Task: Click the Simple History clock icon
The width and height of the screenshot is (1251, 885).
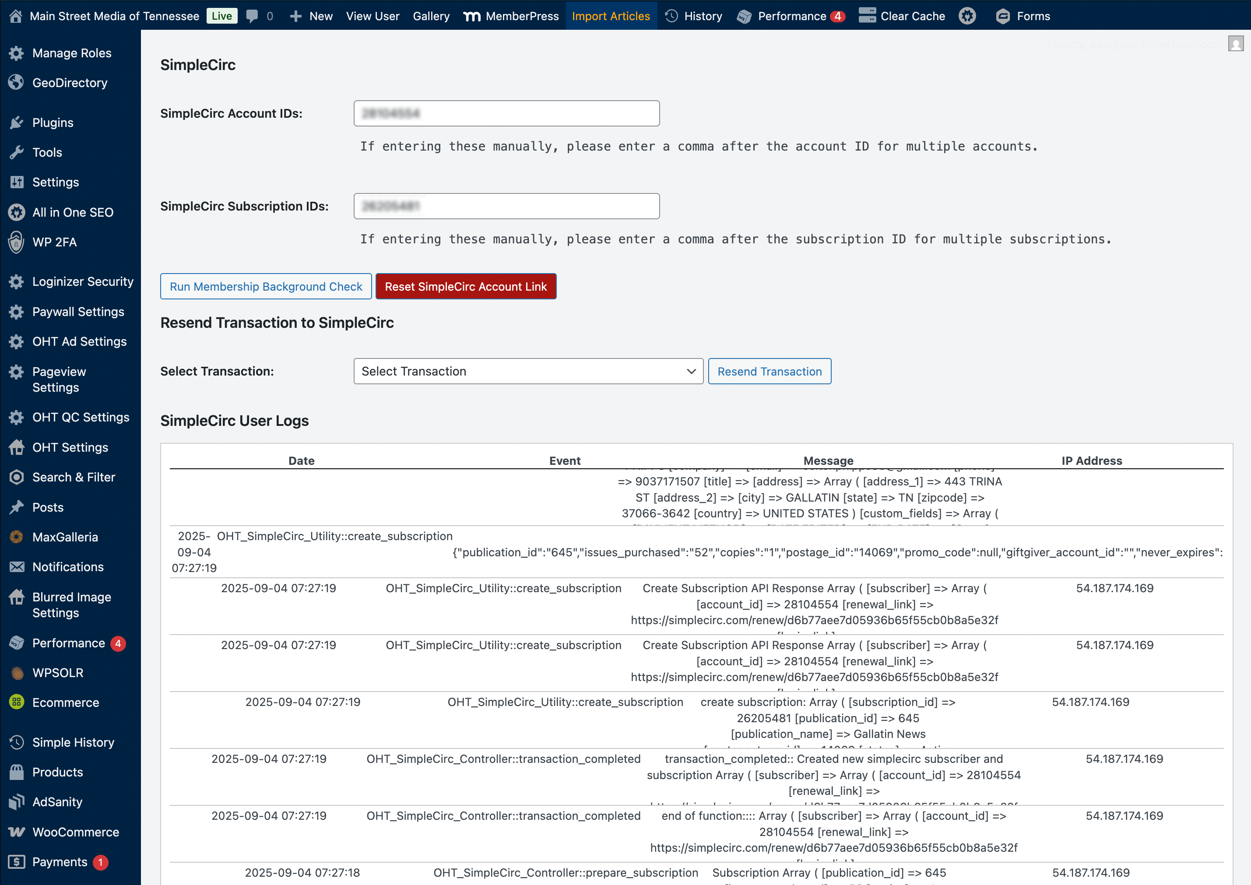Action: tap(16, 742)
